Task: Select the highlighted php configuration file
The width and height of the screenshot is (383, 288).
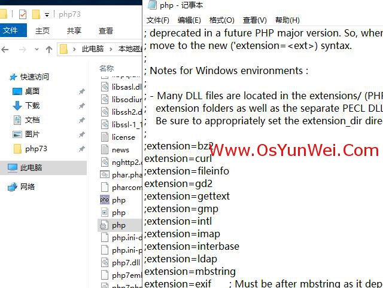Action: tap(120, 225)
